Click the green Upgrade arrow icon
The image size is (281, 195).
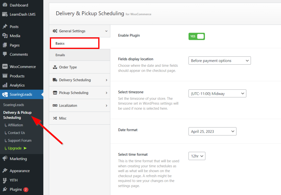click(25, 148)
